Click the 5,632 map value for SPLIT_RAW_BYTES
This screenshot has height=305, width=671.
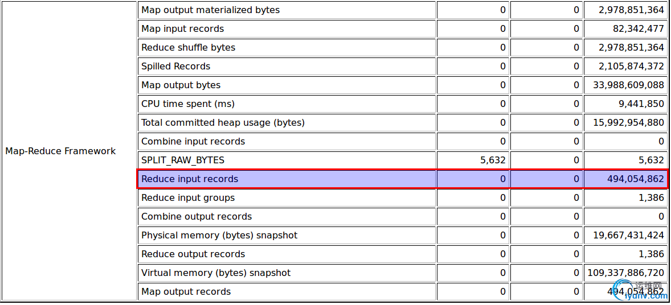coord(493,160)
